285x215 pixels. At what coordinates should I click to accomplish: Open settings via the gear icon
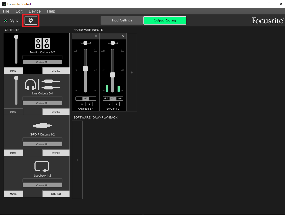tap(31, 20)
